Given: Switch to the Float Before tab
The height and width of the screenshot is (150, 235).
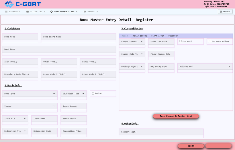Looking at the screenshot, I should tap(140, 36).
